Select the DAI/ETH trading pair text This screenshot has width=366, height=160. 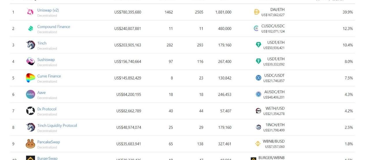(277, 9)
